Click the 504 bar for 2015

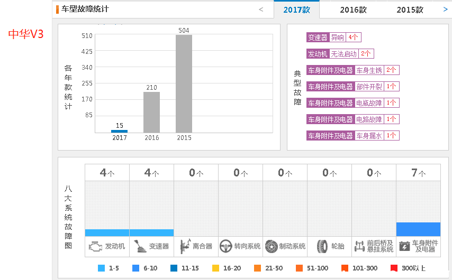click(x=184, y=83)
